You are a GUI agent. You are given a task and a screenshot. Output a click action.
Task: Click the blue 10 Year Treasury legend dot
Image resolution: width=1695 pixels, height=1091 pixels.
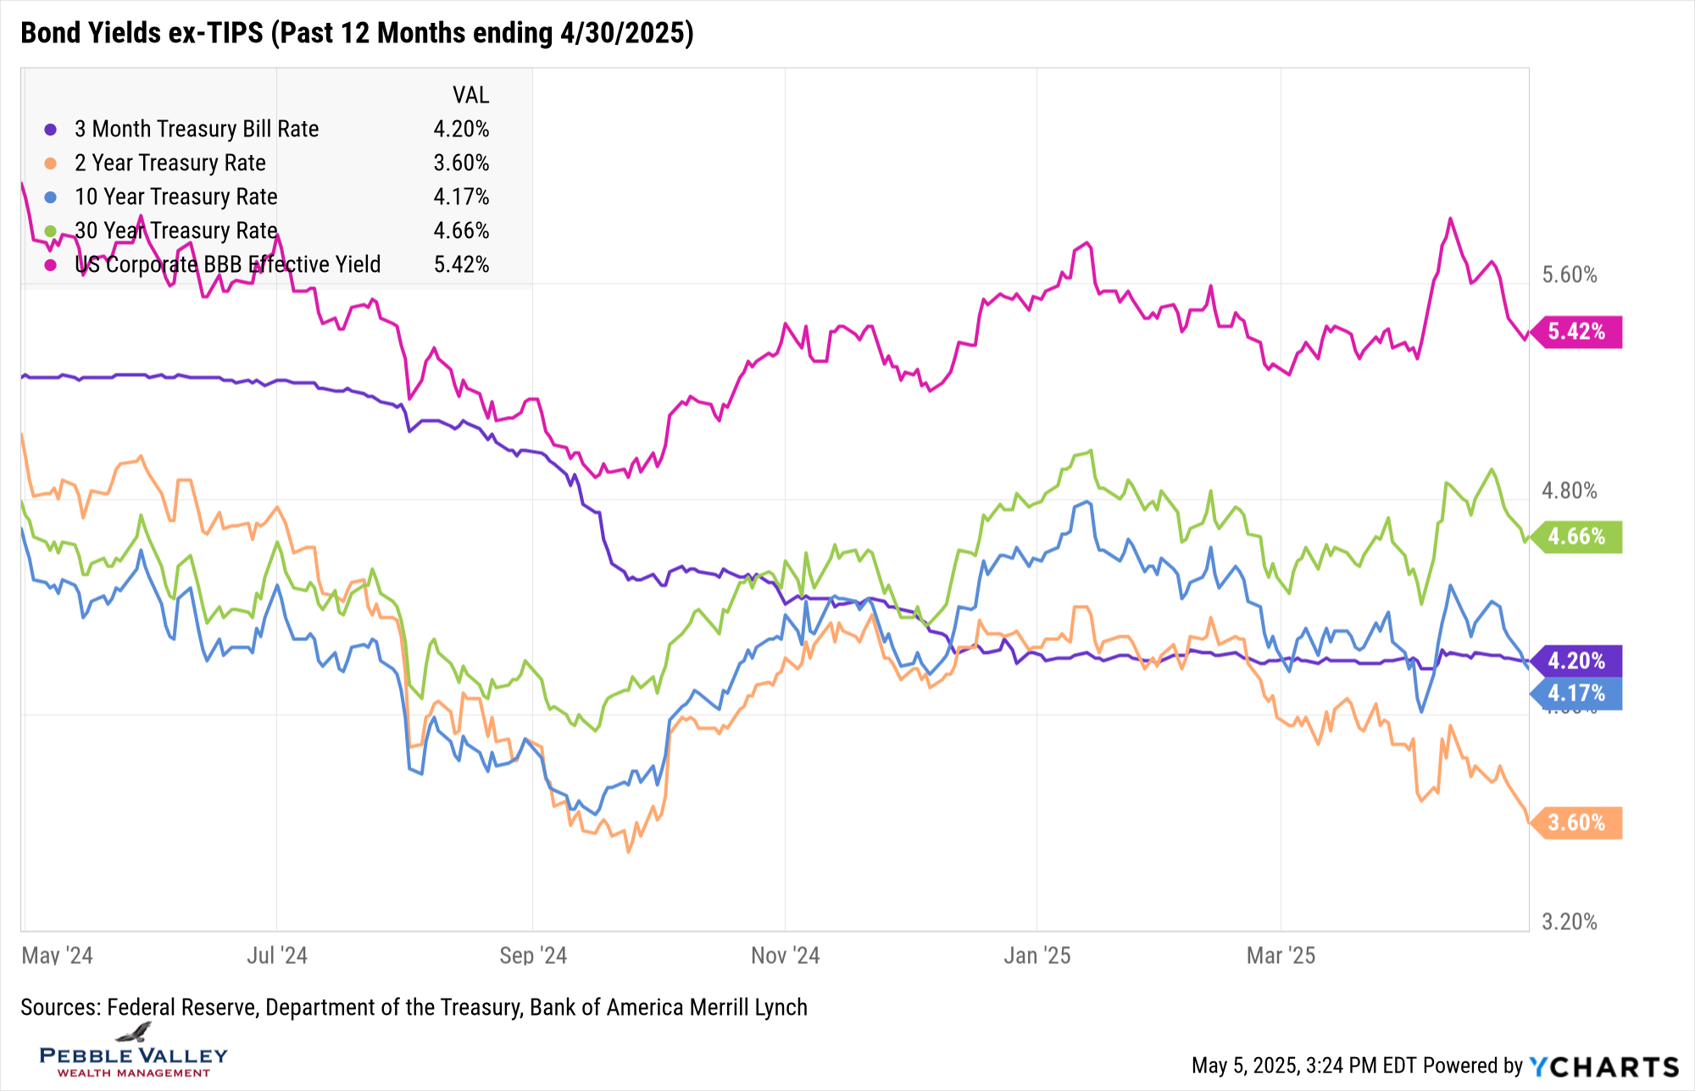point(51,197)
